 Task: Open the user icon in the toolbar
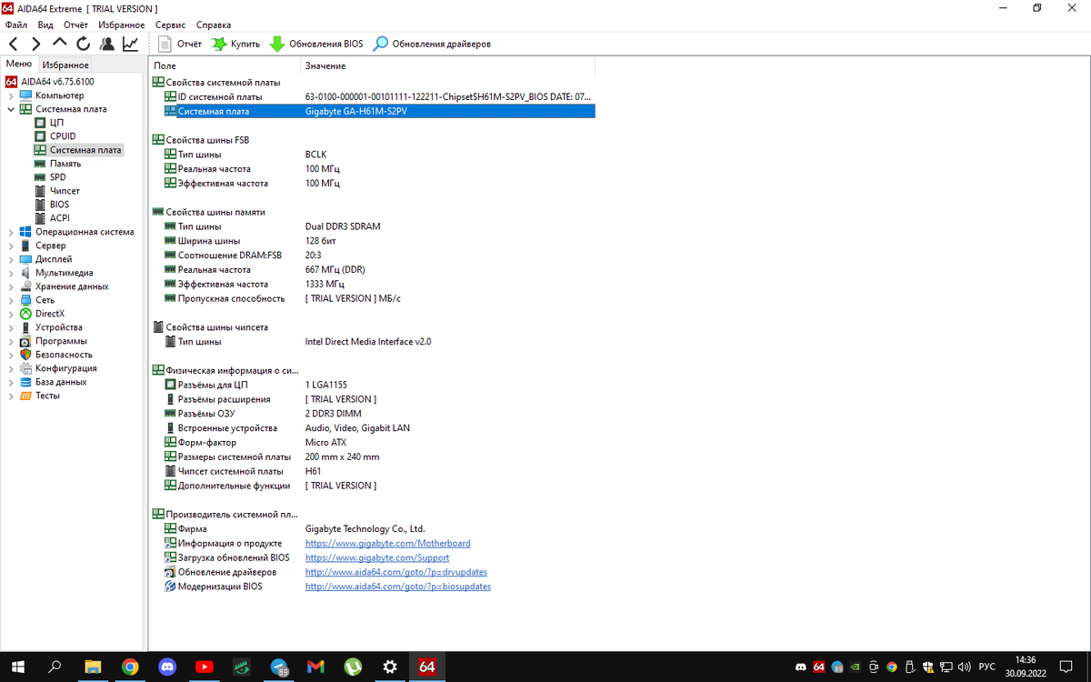(x=107, y=44)
